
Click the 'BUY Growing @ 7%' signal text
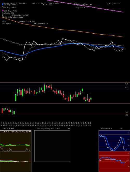point(41,23)
